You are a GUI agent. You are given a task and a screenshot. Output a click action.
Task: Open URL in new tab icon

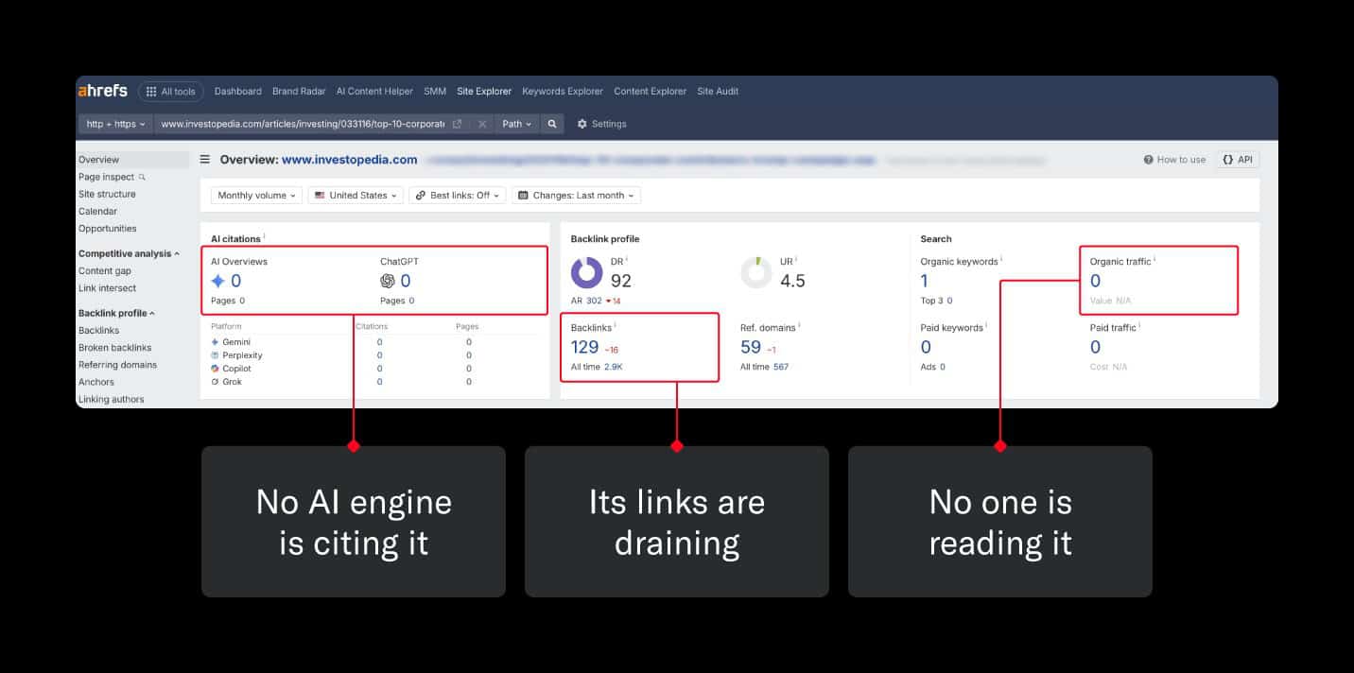(x=458, y=124)
